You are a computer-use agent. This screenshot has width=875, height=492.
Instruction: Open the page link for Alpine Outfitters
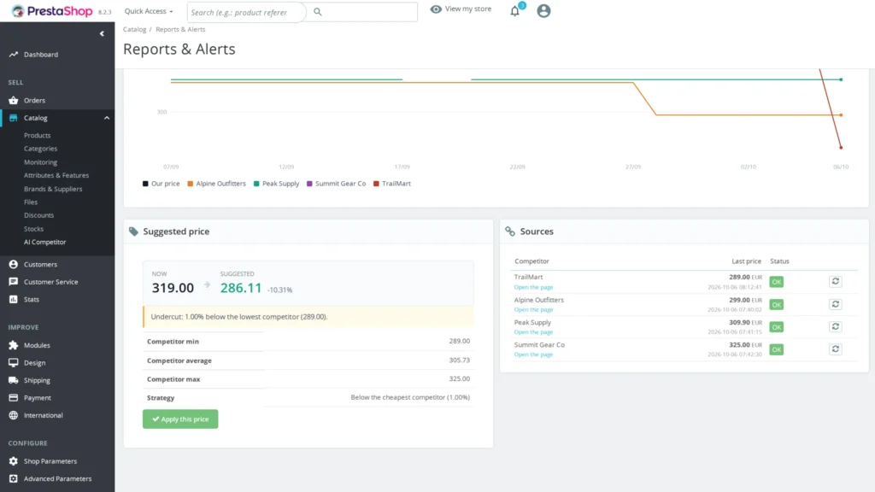click(533, 309)
